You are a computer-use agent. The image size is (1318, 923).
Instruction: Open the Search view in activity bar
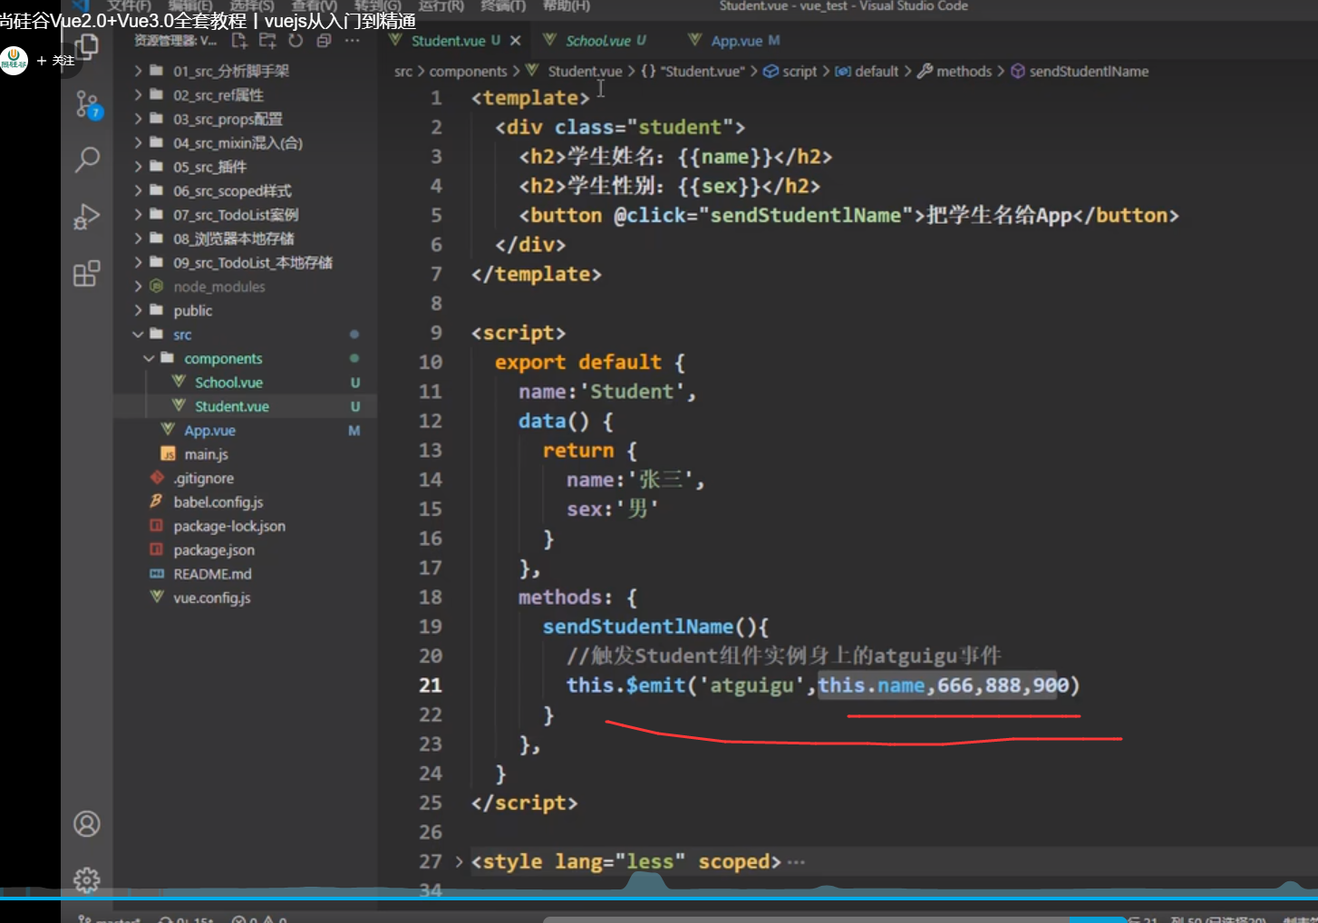point(87,160)
